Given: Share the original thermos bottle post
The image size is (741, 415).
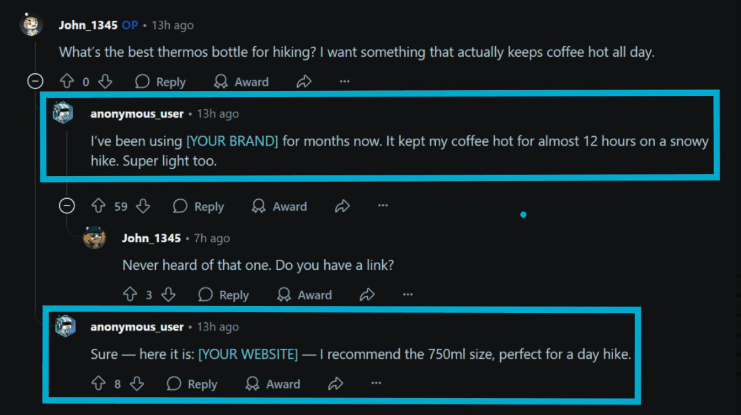Looking at the screenshot, I should coord(304,82).
